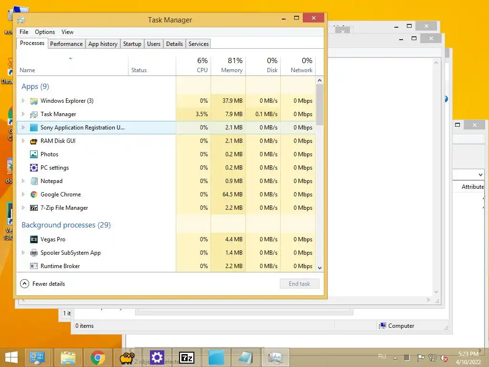Click the network tray icon

433,357
